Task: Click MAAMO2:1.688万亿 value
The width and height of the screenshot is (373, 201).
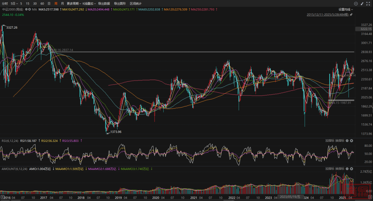Action: [x=102, y=169]
